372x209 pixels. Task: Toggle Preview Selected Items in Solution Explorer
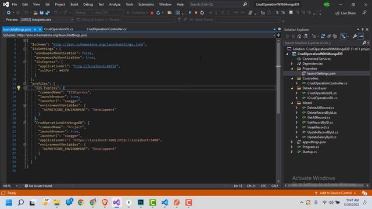click(x=361, y=36)
